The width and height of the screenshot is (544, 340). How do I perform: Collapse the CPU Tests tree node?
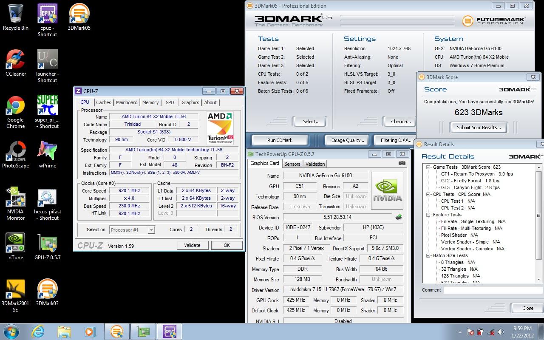428,194
